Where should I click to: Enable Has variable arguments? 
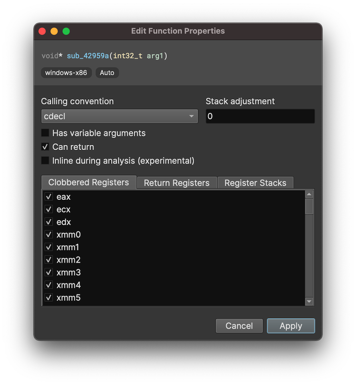45,133
